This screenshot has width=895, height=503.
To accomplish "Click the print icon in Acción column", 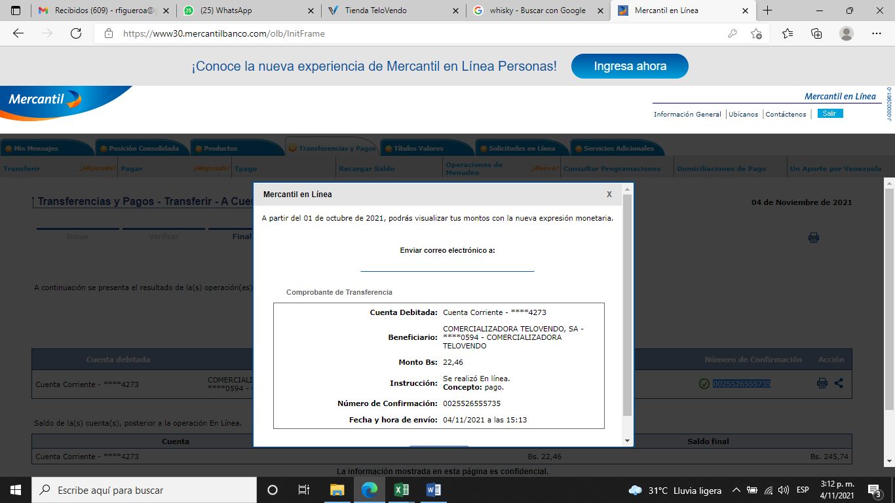I will tap(822, 383).
